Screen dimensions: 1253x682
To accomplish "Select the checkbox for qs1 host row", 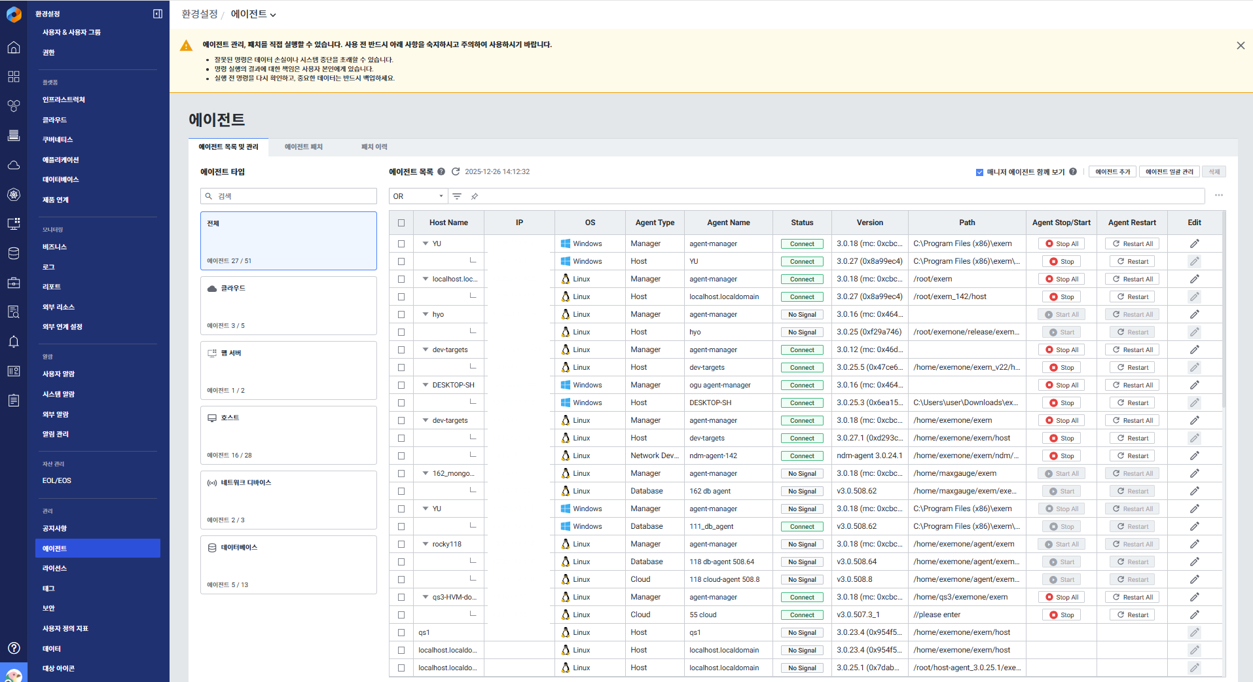I will pos(401,632).
